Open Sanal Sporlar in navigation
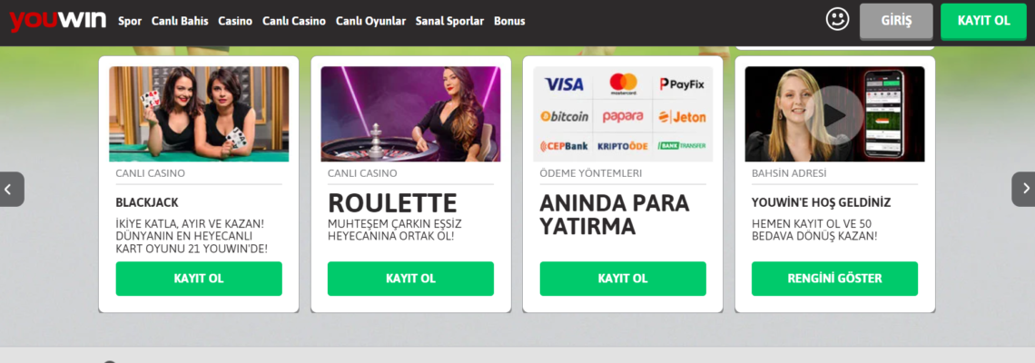Image resolution: width=1035 pixels, height=363 pixels. tap(449, 21)
